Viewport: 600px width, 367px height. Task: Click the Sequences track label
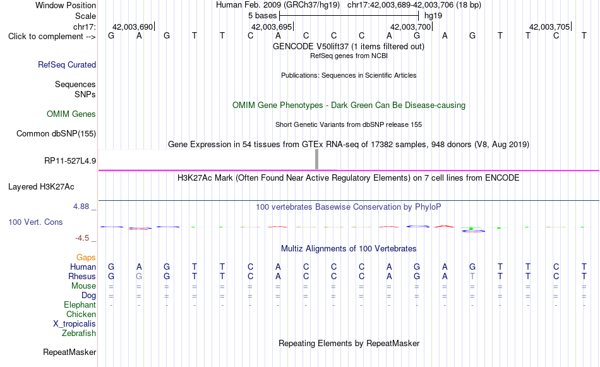coord(75,84)
